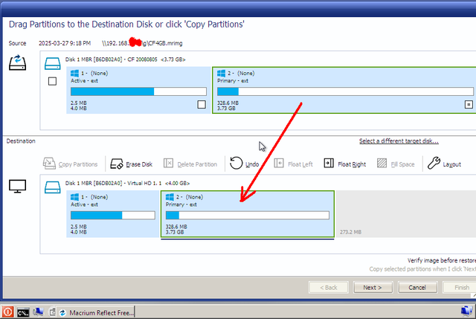Click the date 2025-03-27 9:18 PM

(x=65, y=43)
